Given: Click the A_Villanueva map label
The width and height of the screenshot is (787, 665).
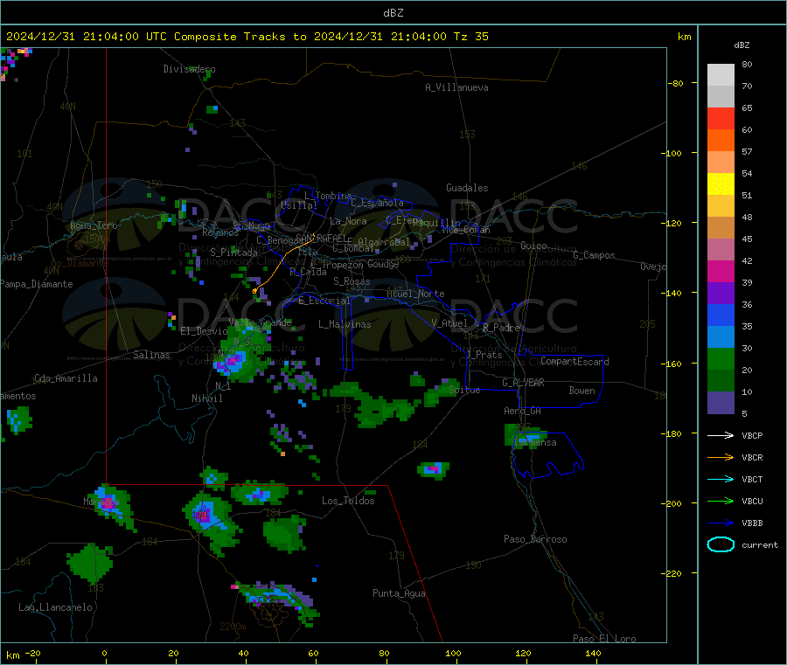Looking at the screenshot, I should 456,87.
